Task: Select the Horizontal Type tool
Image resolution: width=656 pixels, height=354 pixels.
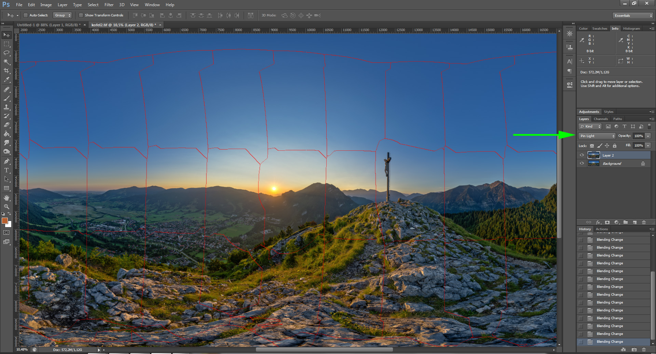Action: click(x=6, y=170)
